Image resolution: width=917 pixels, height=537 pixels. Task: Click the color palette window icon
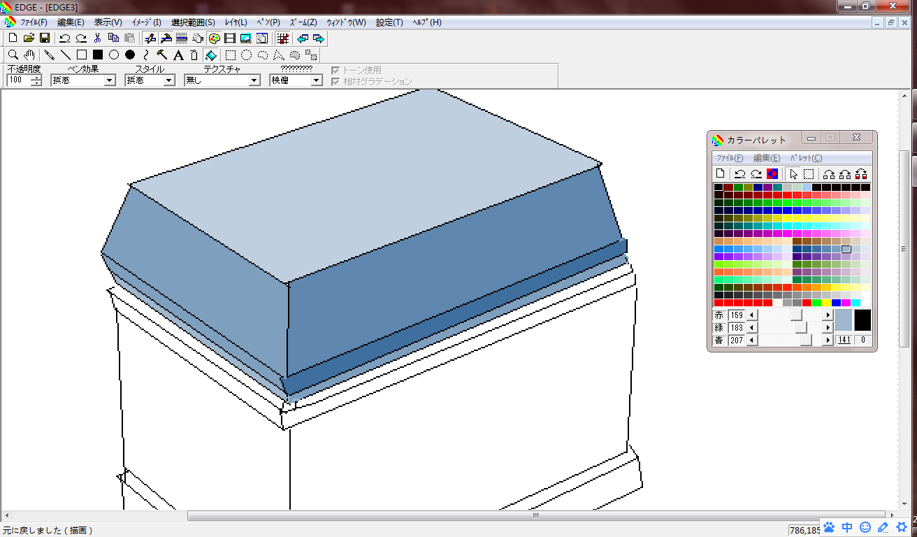point(215,38)
